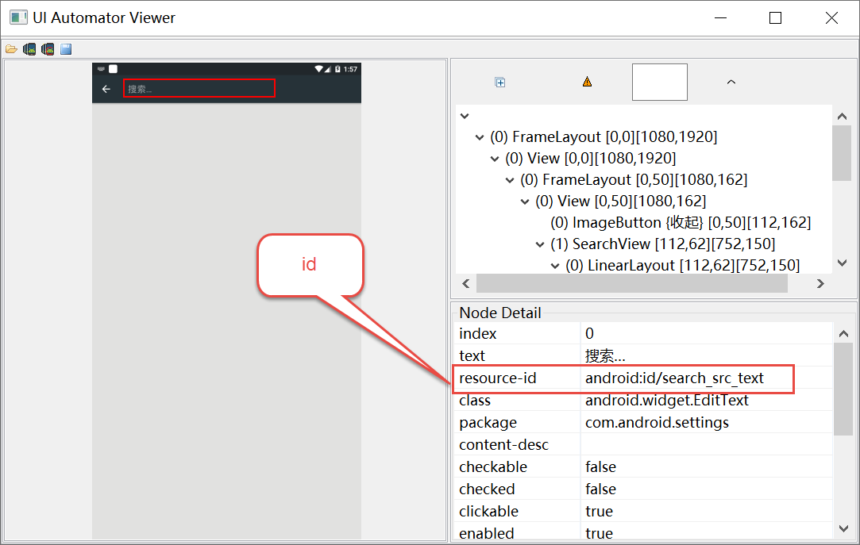
Task: Collapse the SearchView tree node
Action: point(541,244)
